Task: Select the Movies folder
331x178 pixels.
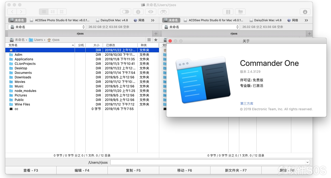Action: (82, 82)
